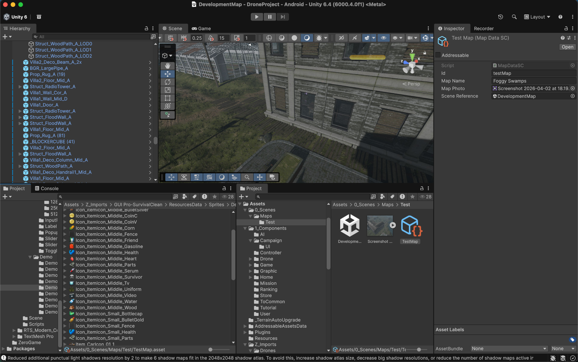Open Undo History clock icon

pyautogui.click(x=500, y=17)
